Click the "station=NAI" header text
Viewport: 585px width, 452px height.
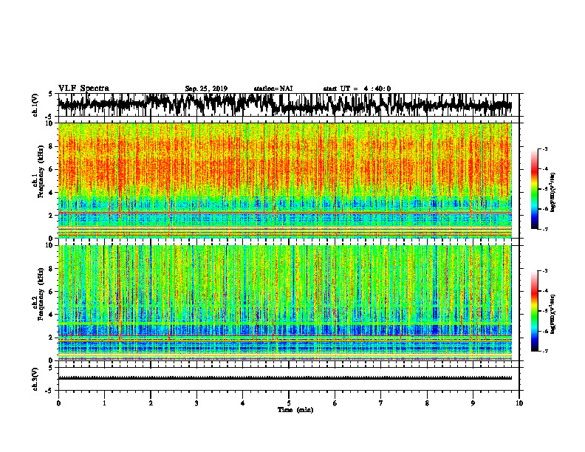click(273, 89)
